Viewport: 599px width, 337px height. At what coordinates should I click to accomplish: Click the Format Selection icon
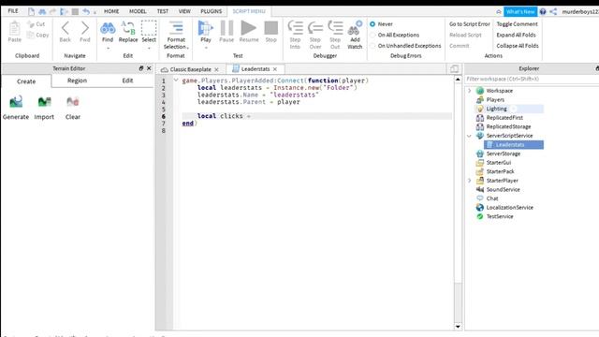[x=176, y=28]
